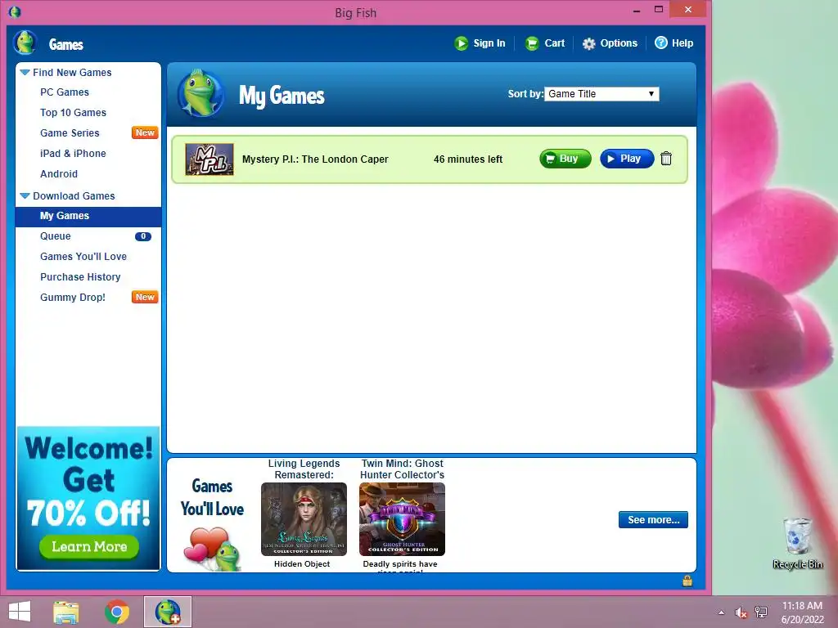Open Help with the question mark
Viewport: 838px width, 628px height.
[674, 43]
